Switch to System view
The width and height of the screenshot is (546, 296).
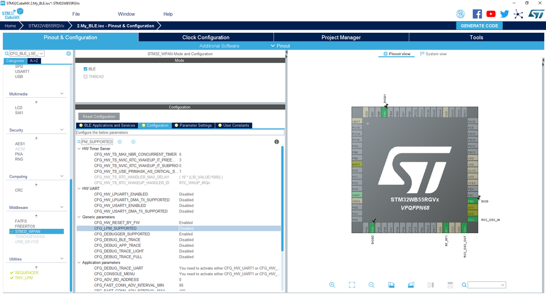tap(433, 54)
